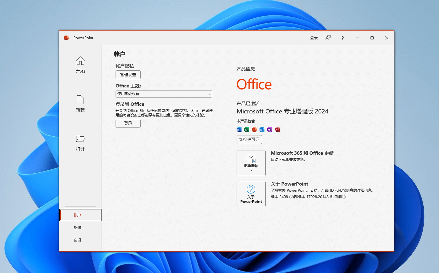439x273 pixels.
Task: 点击产品包含中的 Word 图标
Action: (239, 130)
